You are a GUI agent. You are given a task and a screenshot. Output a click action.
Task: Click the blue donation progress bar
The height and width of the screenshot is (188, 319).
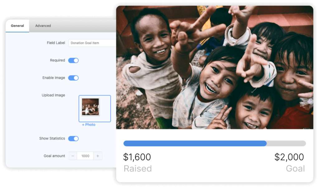(x=195, y=143)
